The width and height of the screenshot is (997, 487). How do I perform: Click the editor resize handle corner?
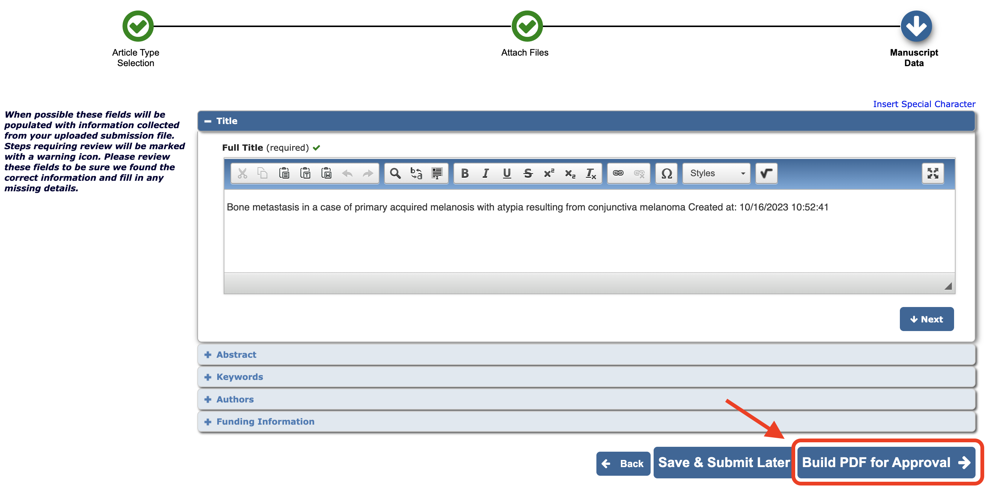pos(948,286)
